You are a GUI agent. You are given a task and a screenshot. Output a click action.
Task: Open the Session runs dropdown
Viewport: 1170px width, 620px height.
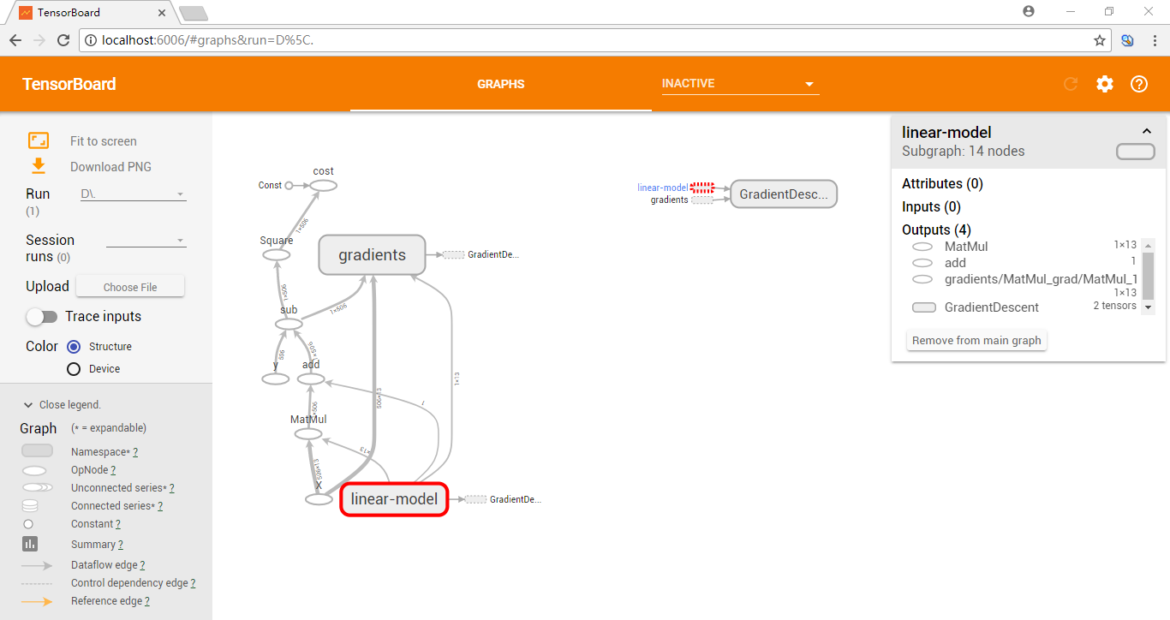[146, 241]
